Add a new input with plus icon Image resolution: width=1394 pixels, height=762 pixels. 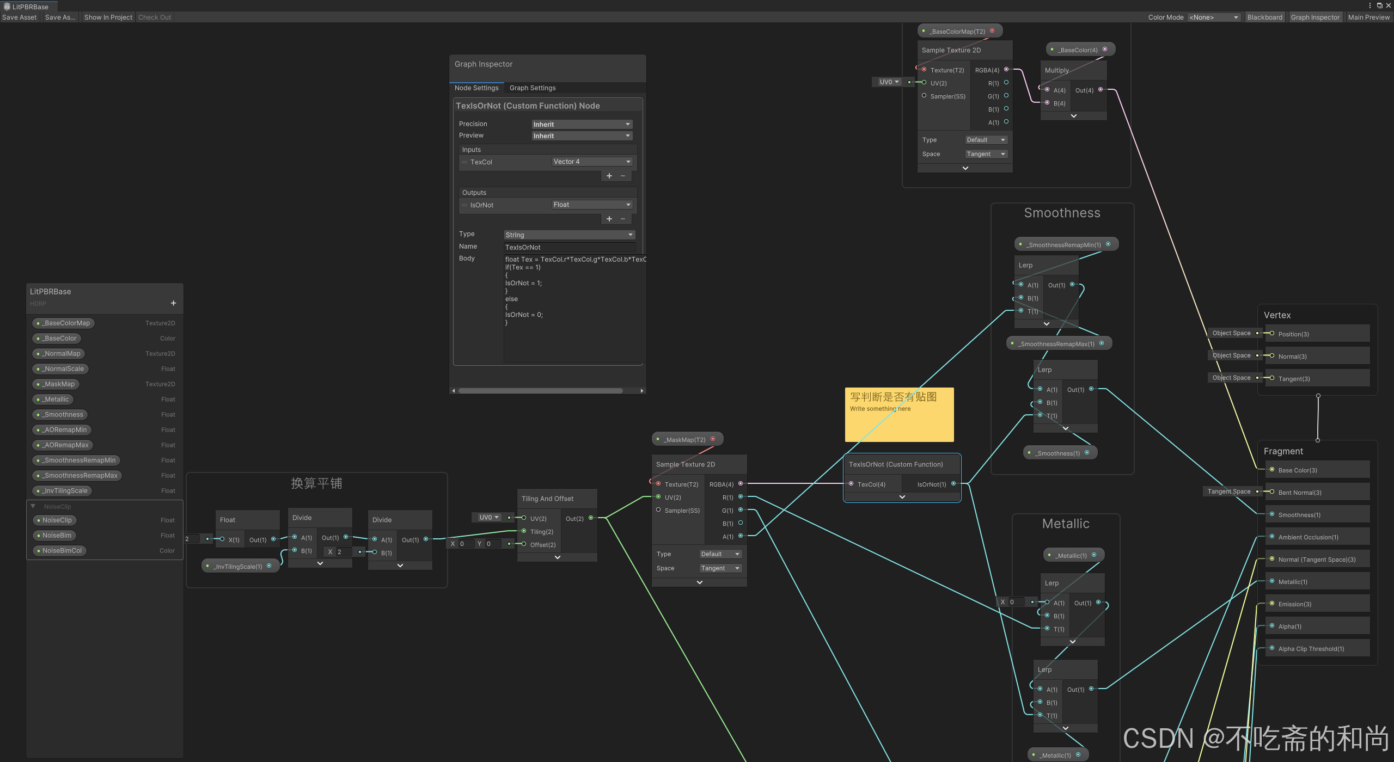pos(609,176)
